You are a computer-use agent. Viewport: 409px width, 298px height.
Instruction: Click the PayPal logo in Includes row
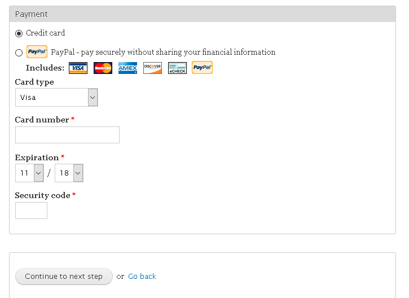click(202, 68)
